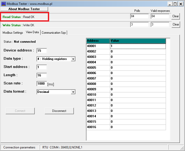Select address cell 40009
The width and height of the screenshot is (185, 151).
98,89
